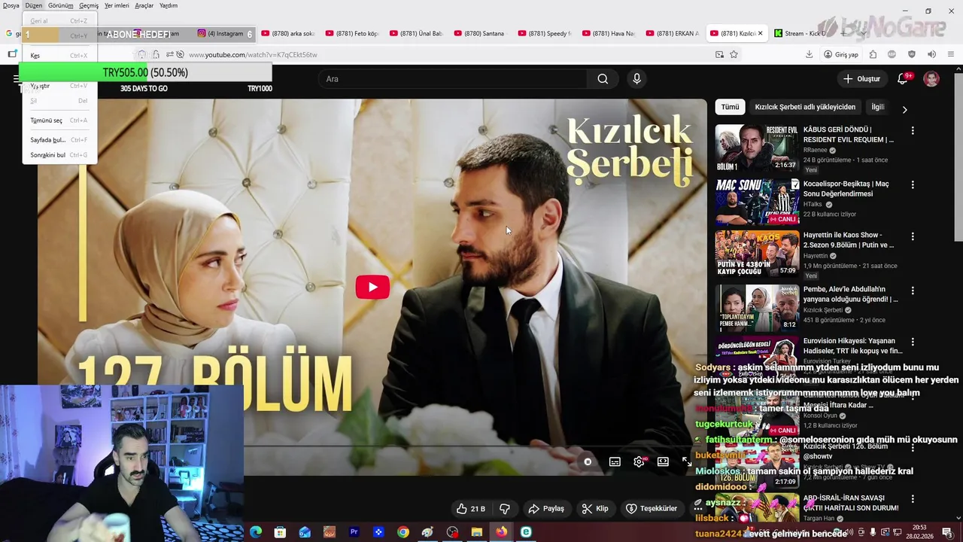
Task: Open options for Pembe, Alev'le Abdullah'ın video
Action: tap(913, 291)
